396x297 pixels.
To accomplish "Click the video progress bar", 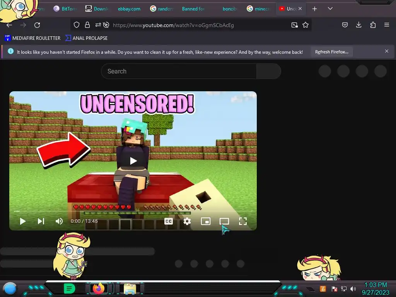I will (x=133, y=211).
